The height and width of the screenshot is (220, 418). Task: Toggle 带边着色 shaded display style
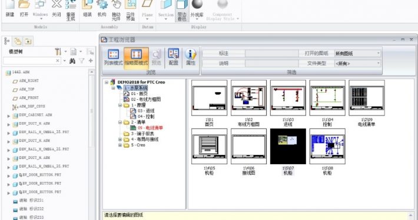(182, 11)
